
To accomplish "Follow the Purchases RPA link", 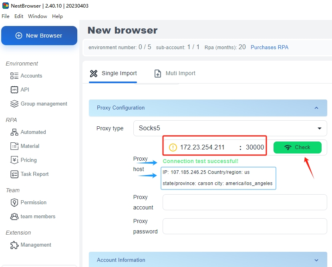I will click(269, 47).
